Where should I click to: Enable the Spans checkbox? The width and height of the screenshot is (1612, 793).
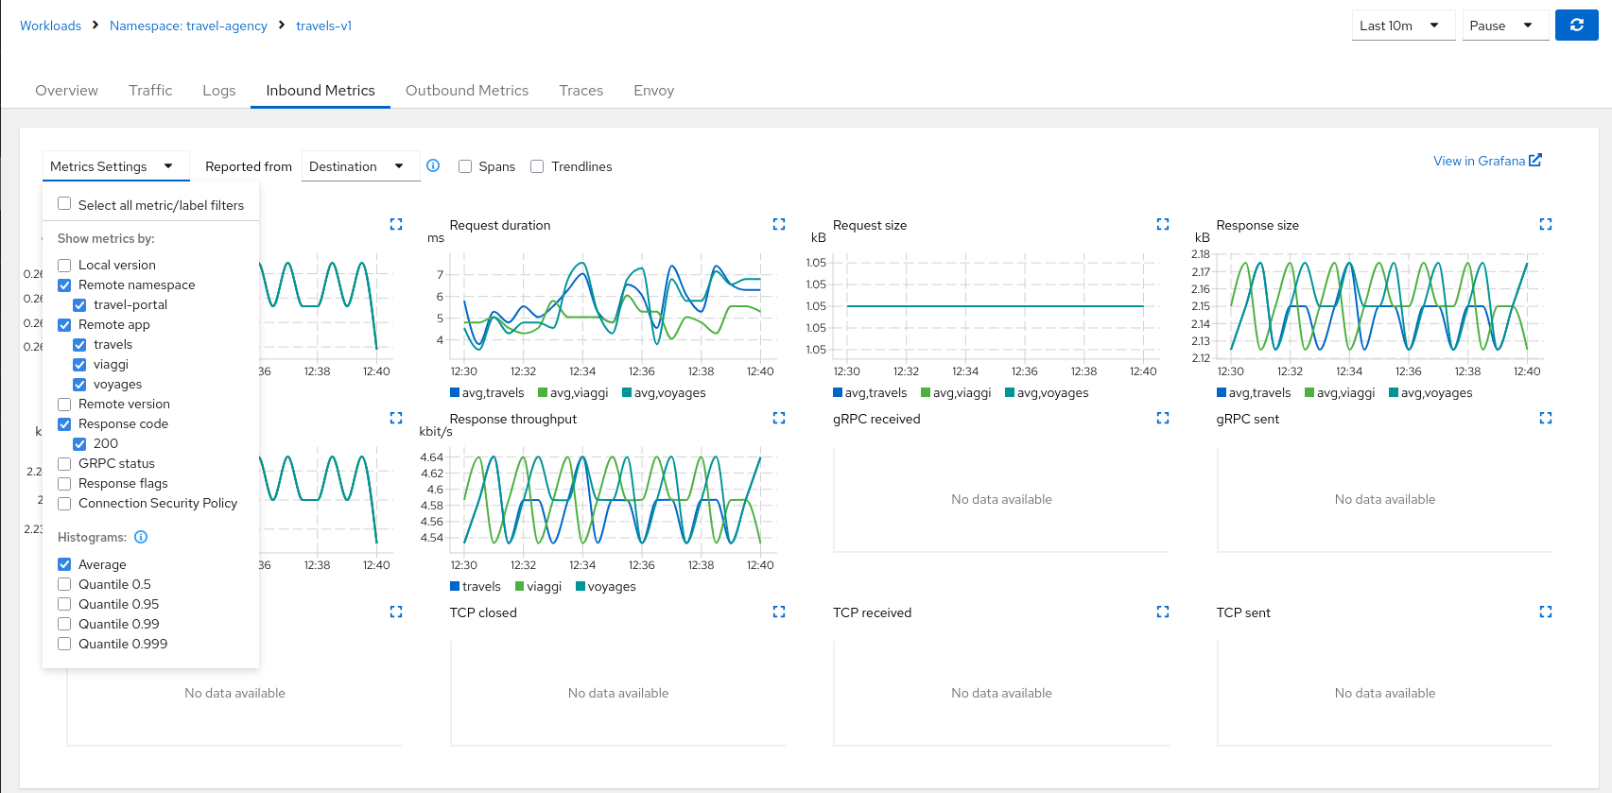point(465,166)
